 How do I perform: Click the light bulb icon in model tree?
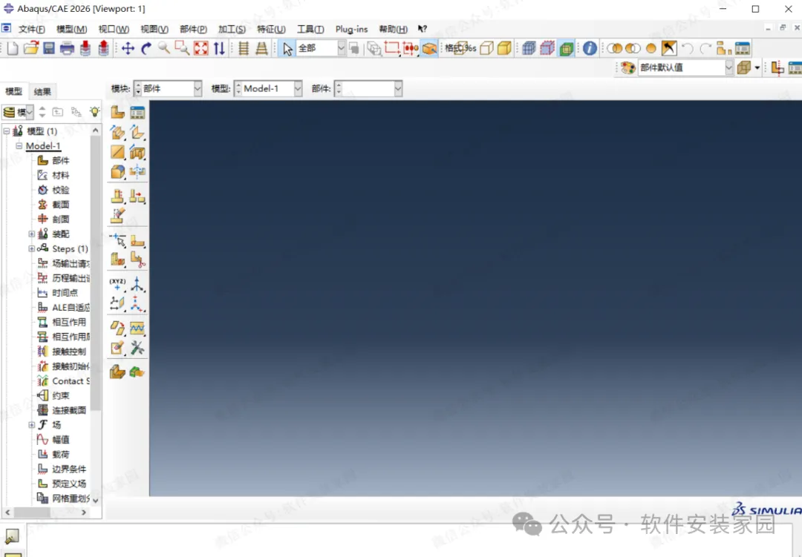(x=94, y=112)
